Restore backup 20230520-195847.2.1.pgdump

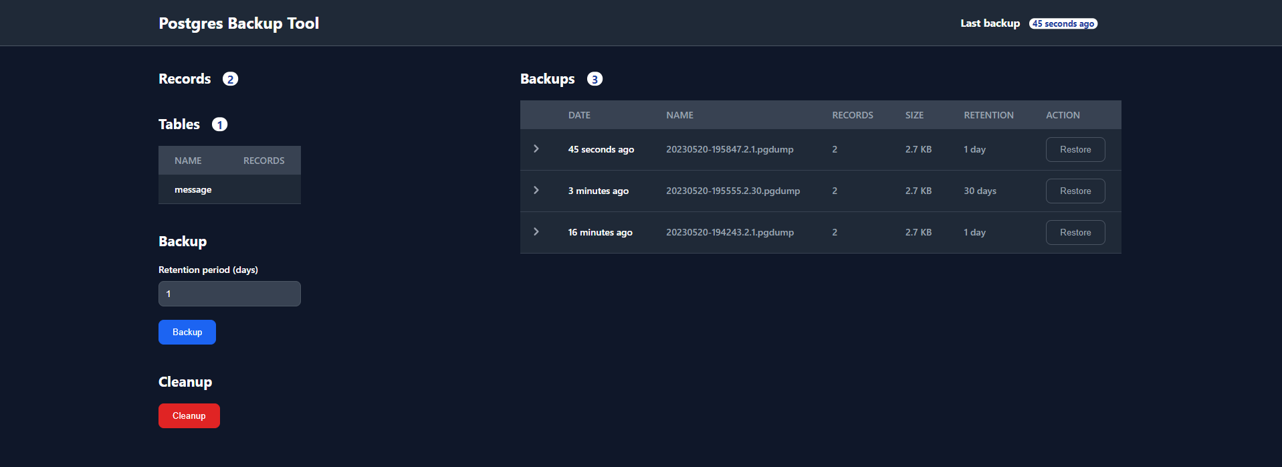click(x=1075, y=149)
